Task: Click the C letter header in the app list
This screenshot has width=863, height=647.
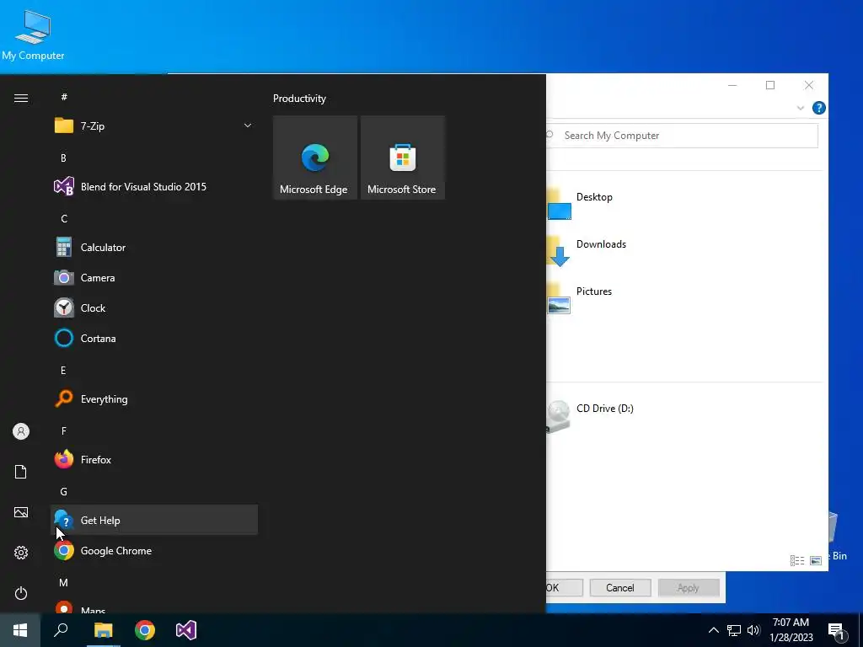Action: (x=64, y=218)
